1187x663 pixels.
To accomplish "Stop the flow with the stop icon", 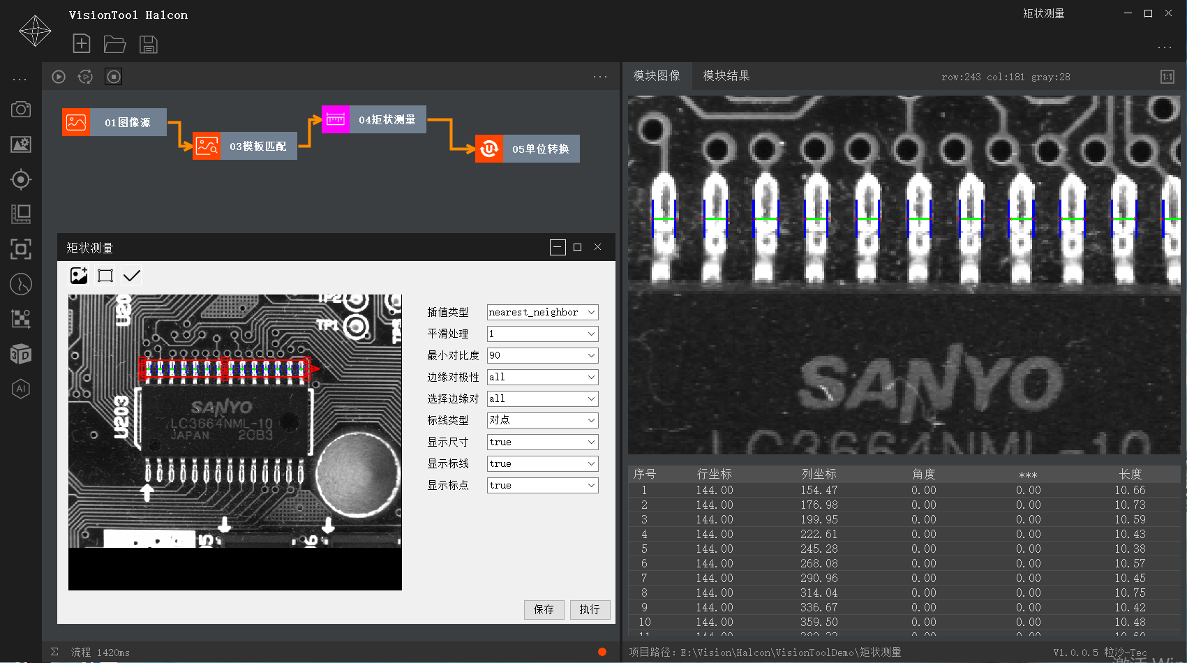I will coord(113,77).
